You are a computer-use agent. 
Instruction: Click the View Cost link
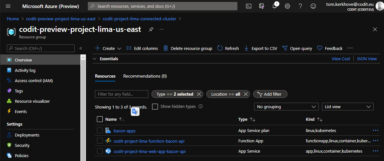coord(341,59)
